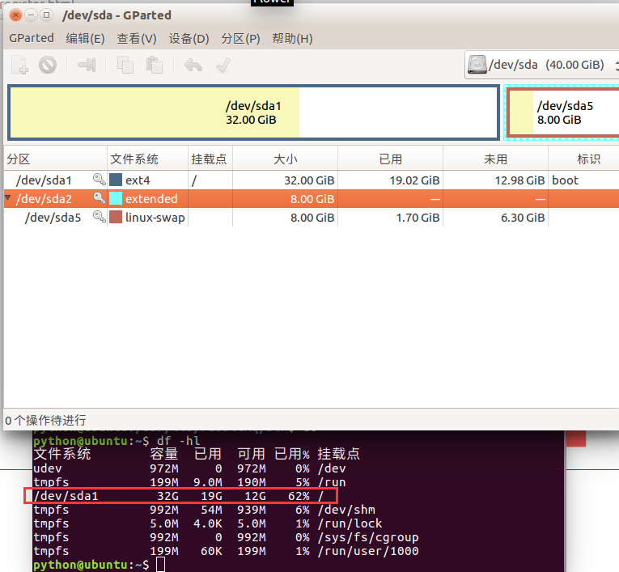Click the 12.98 GiB unused value
The width and height of the screenshot is (619, 572).
coord(519,180)
